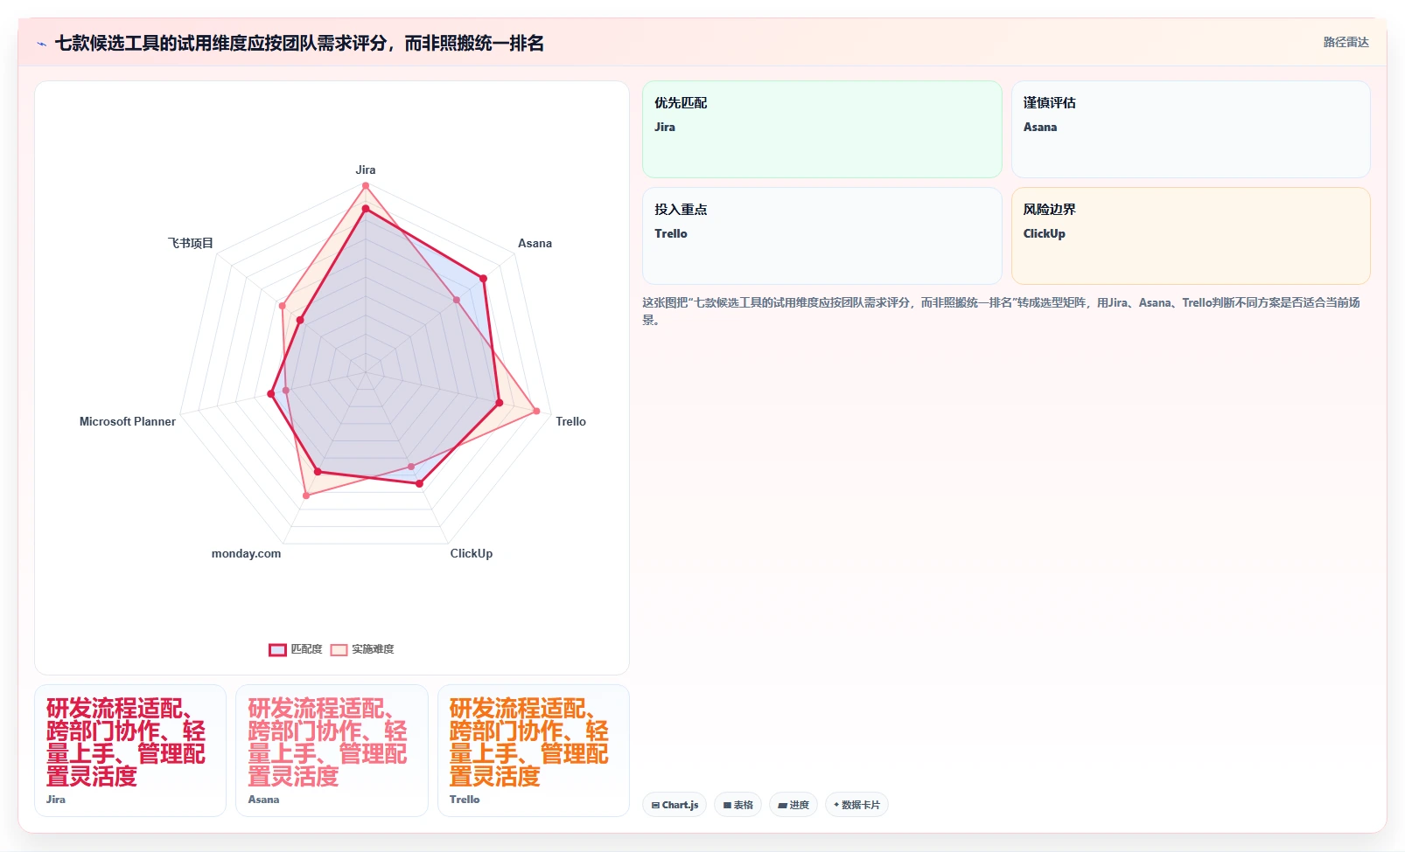Click the Microsoft Planner axis label
The height and width of the screenshot is (852, 1405).
[128, 421]
